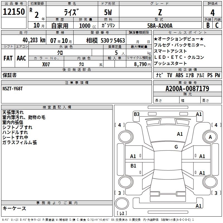Select interior color "クロ" under 内装色
Image resolution: width=223 pixels, height=223 pixels.
point(81,64)
